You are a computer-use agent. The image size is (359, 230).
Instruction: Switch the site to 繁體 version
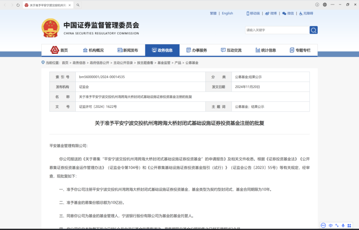pos(213,13)
